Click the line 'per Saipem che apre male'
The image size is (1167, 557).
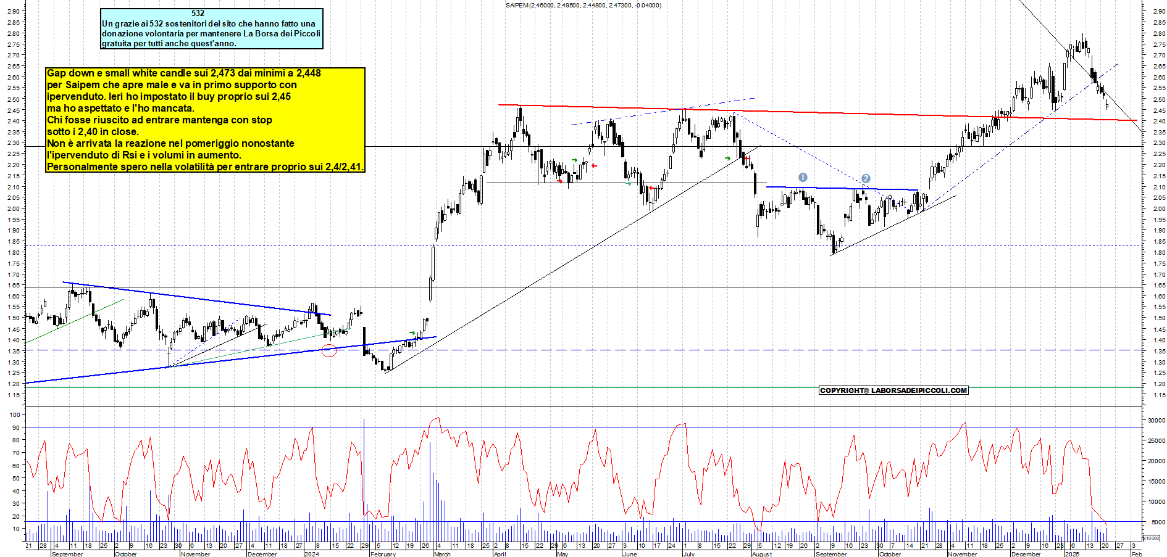[x=172, y=85]
